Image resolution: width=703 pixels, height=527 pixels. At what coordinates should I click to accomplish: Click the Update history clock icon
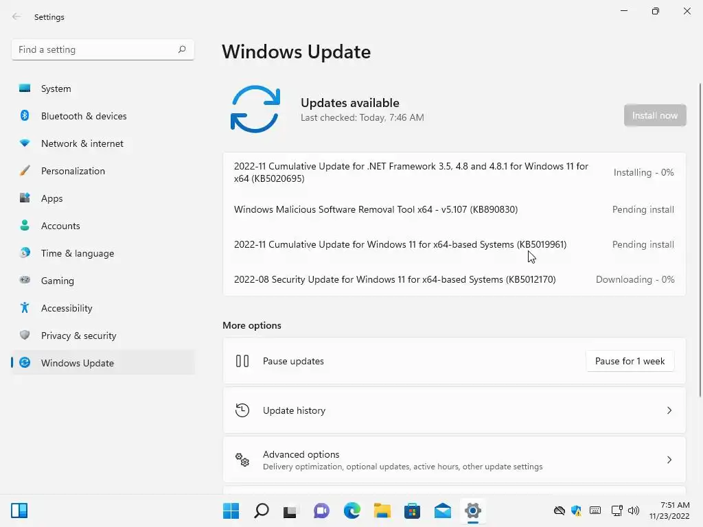tap(242, 410)
